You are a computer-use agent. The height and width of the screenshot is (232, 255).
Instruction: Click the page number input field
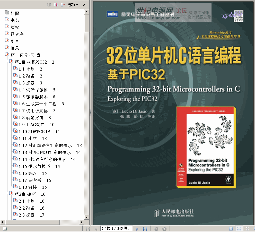117,228
